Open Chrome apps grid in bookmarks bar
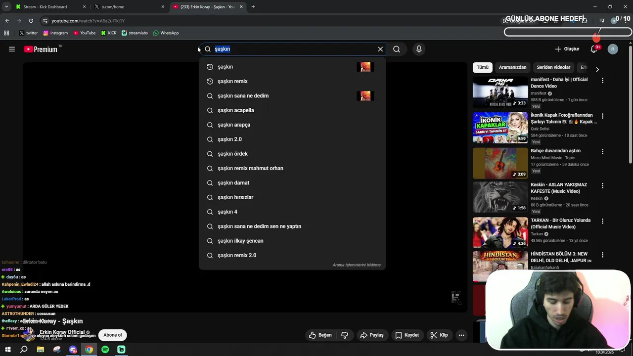The image size is (633, 356). click(6, 33)
